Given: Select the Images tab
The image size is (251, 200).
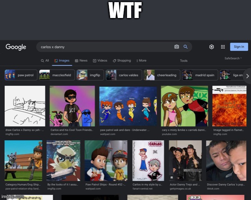Looking at the screenshot, I should (x=62, y=61).
